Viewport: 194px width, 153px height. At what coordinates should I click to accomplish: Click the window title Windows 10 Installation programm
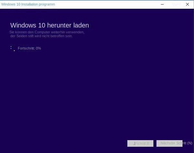click(x=28, y=4)
